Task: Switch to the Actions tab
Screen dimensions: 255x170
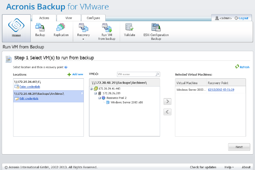Action: point(44,18)
